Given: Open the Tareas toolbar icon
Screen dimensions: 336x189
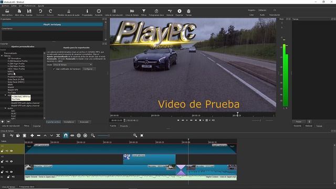Looking at the screenshot, I should 188,11.
